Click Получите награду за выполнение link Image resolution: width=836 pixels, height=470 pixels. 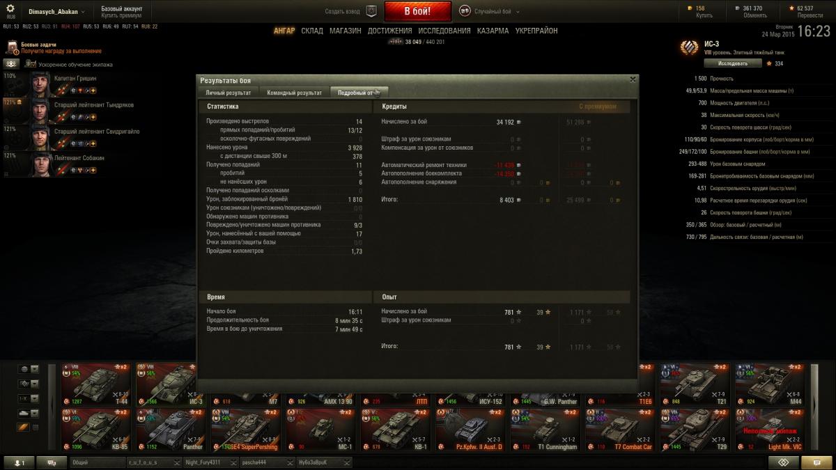pyautogui.click(x=61, y=51)
